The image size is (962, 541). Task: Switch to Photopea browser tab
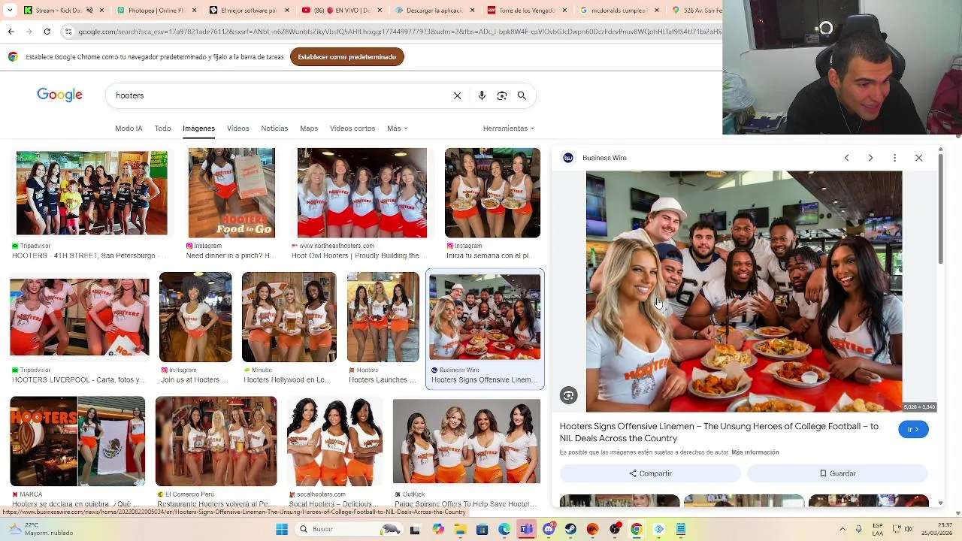pos(156,11)
